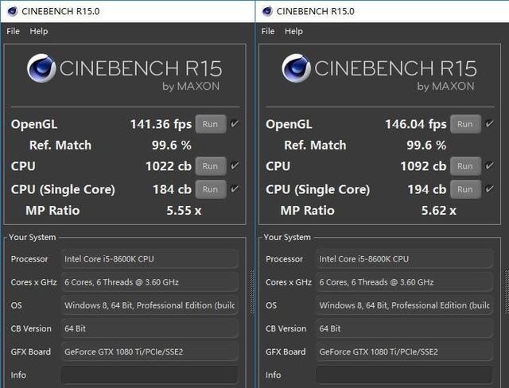Toggle CPU checkbox in left window
Viewport: 509px width, 388px height.
tap(235, 166)
